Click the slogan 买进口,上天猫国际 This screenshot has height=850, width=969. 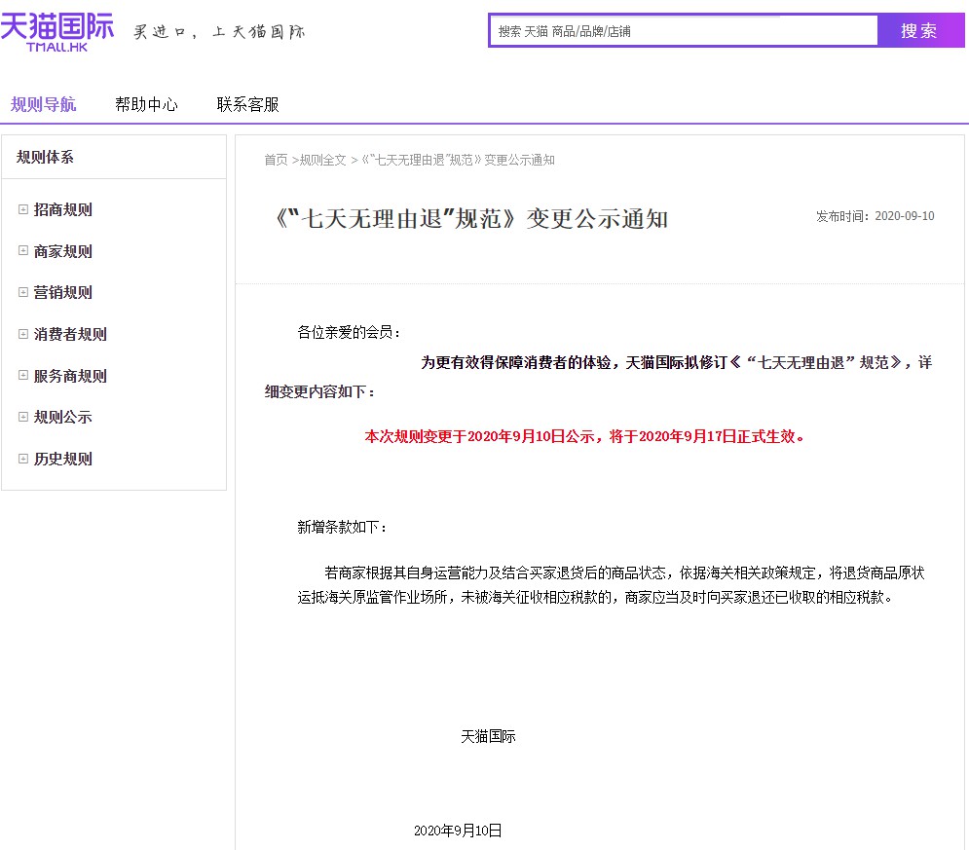(x=219, y=31)
